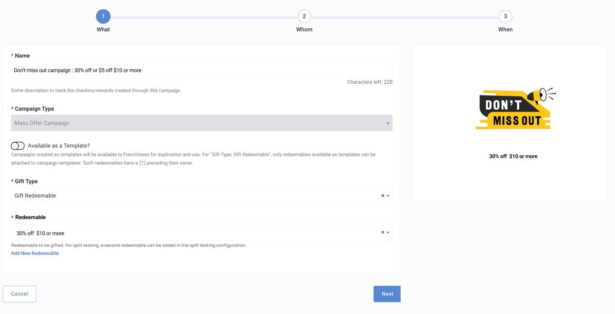
Task: Clear Gift Type selection with x icon
Action: pyautogui.click(x=383, y=196)
